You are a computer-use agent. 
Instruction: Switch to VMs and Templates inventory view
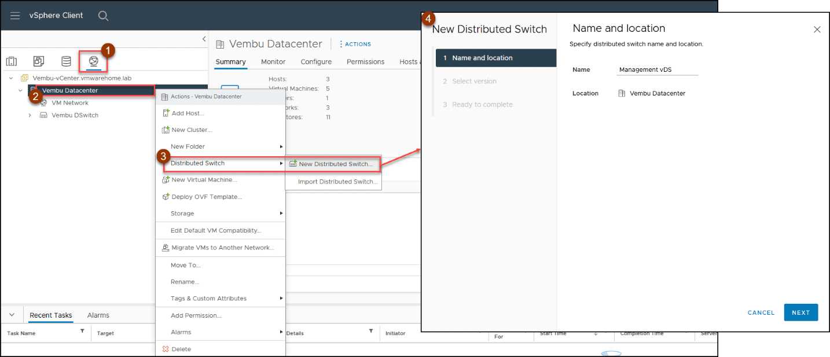tap(39, 61)
